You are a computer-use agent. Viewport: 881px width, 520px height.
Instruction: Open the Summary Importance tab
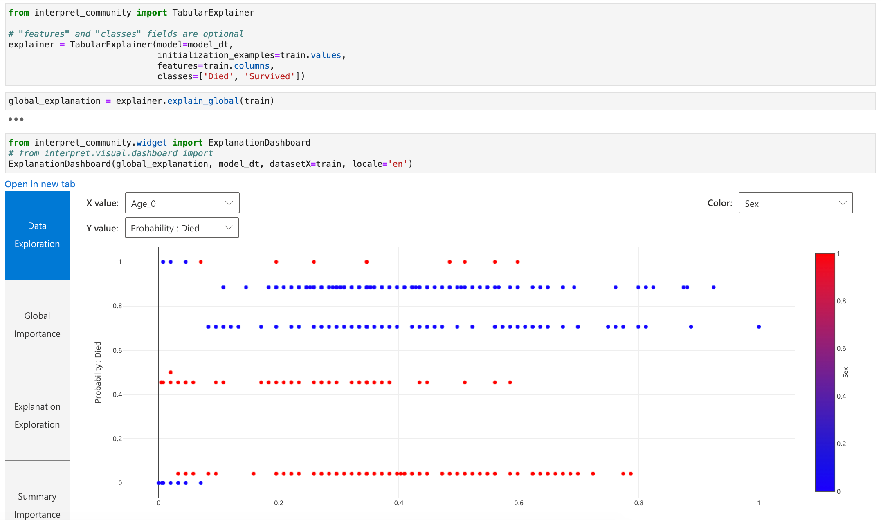(37, 505)
